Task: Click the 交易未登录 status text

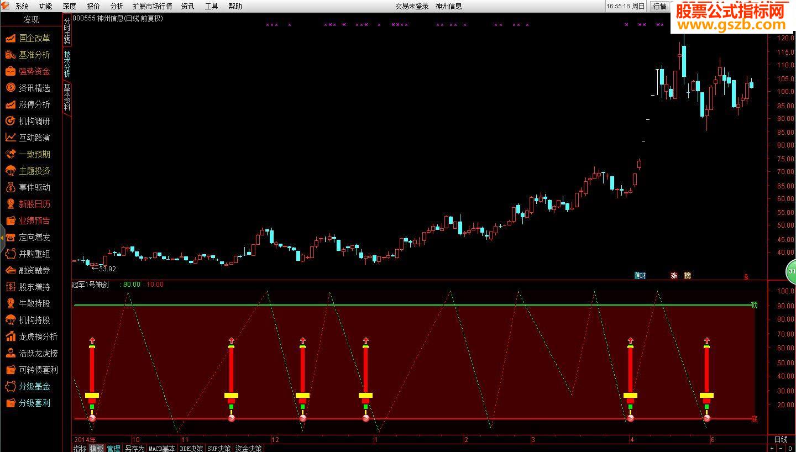Action: (412, 6)
